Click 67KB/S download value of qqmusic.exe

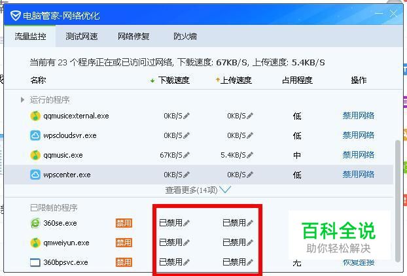coord(171,155)
